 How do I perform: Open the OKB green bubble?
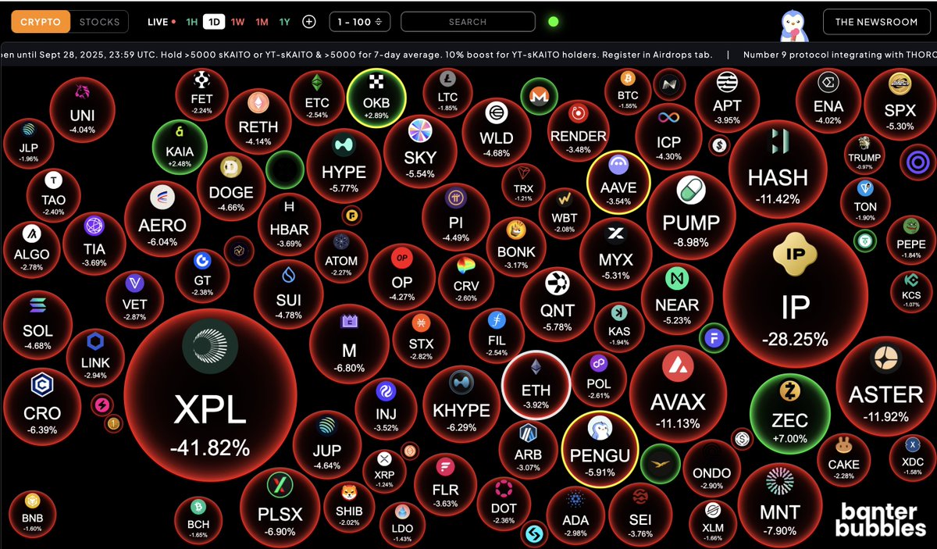pos(376,99)
